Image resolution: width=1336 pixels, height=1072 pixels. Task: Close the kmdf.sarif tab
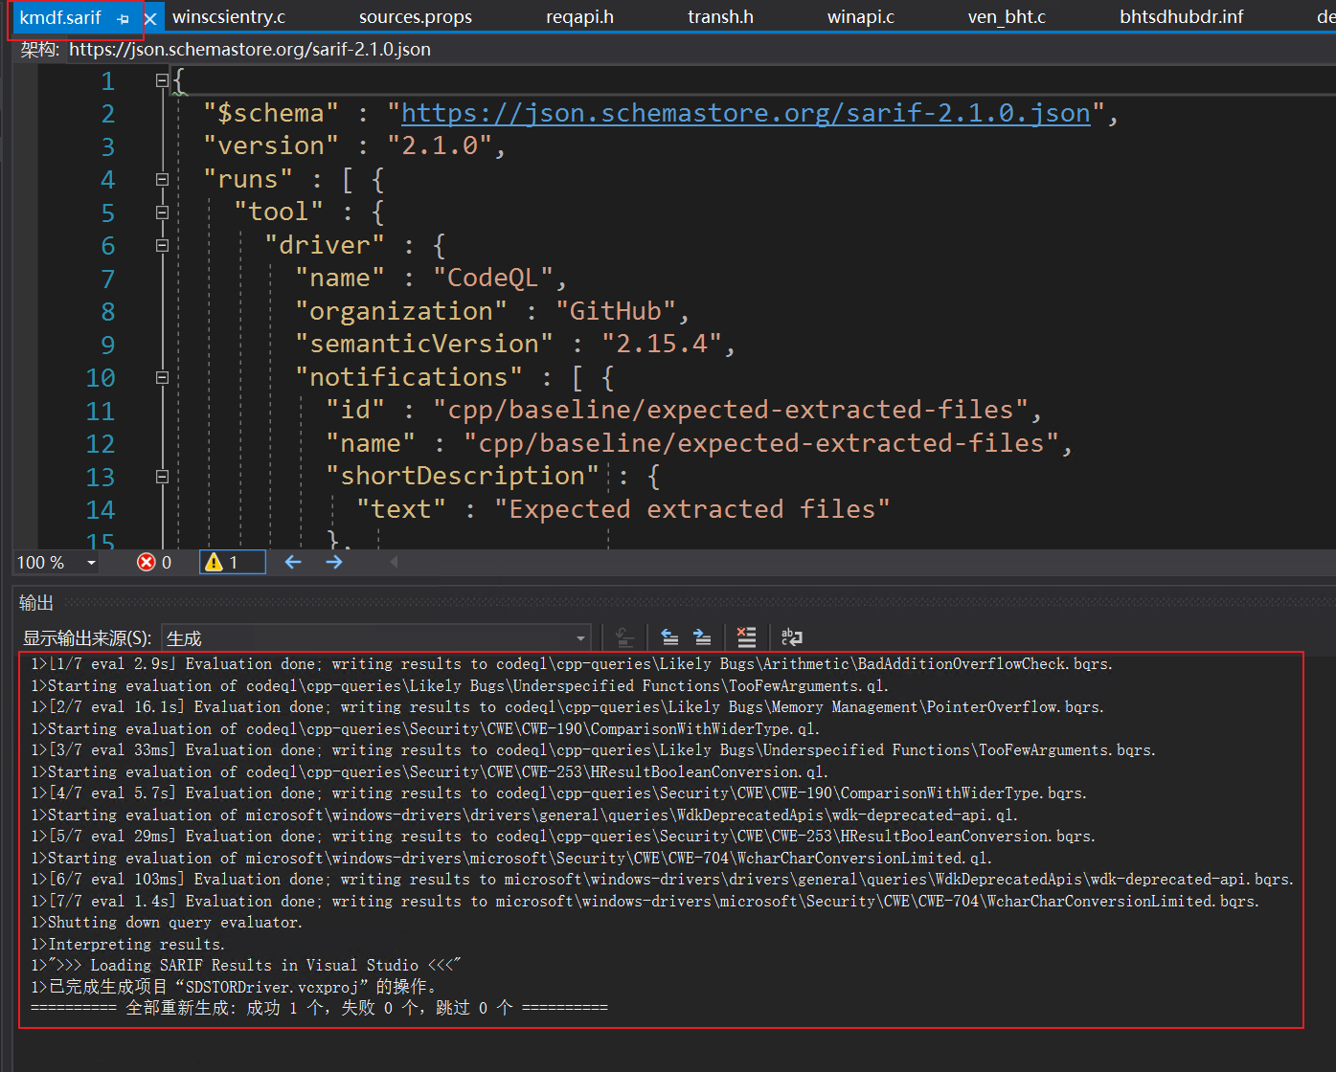[150, 18]
